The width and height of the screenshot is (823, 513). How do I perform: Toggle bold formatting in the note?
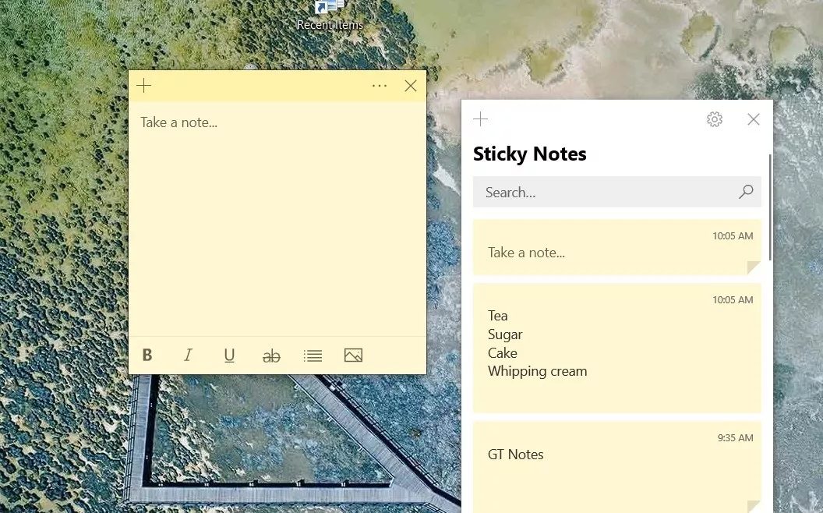[x=147, y=356]
